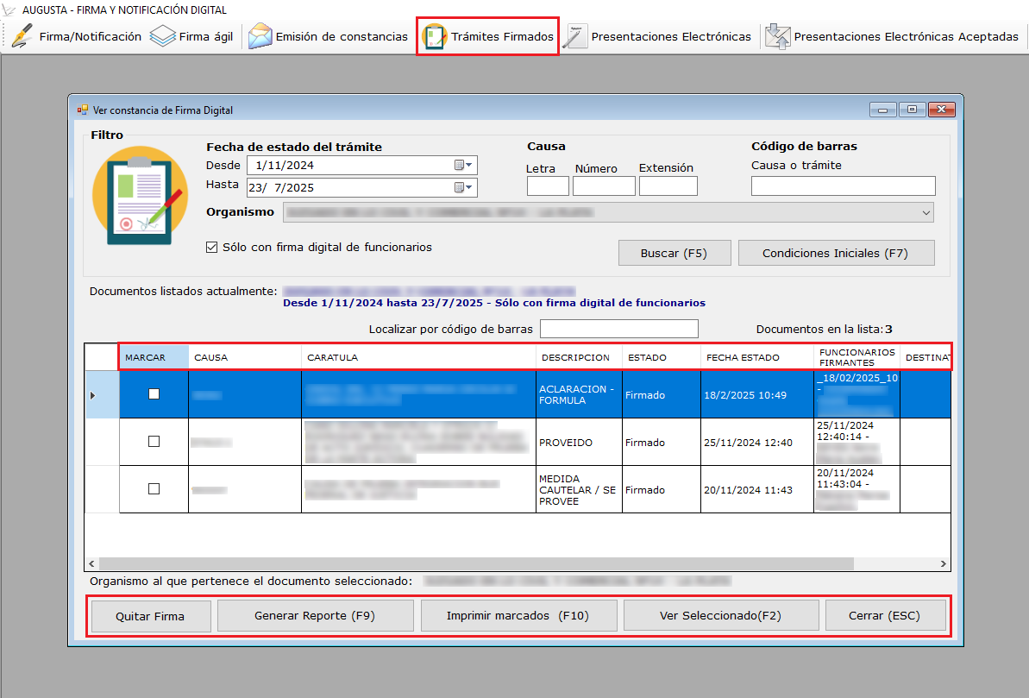Open Presentaciones Electrónicas Aceptadas arrows icon
Image resolution: width=1029 pixels, height=698 pixels.
click(x=777, y=37)
